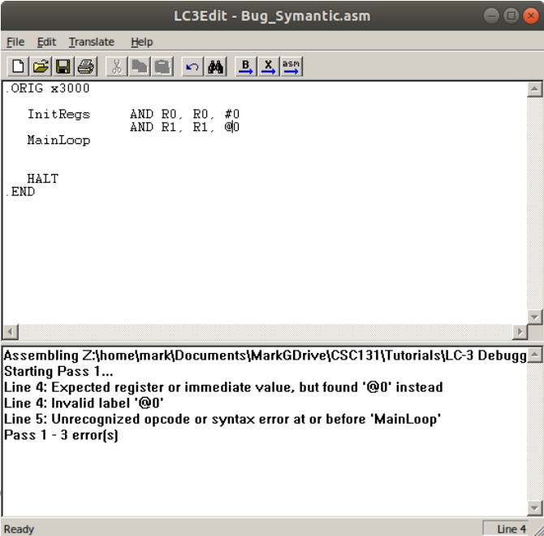This screenshot has width=544, height=536.
Task: Print the document with the printer icon
Action: coord(85,66)
